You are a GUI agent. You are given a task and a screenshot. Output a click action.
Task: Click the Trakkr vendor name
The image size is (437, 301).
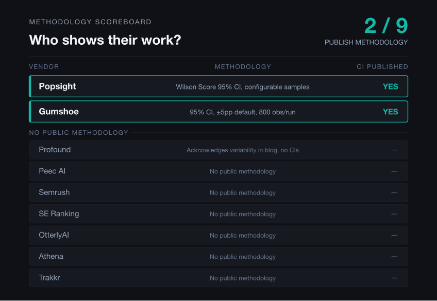coord(49,278)
